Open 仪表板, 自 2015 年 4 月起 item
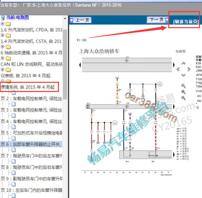Image resolution: width=202 pixels, height=198 pixels. point(26,76)
